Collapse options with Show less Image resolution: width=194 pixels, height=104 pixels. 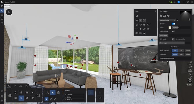pos(175,47)
